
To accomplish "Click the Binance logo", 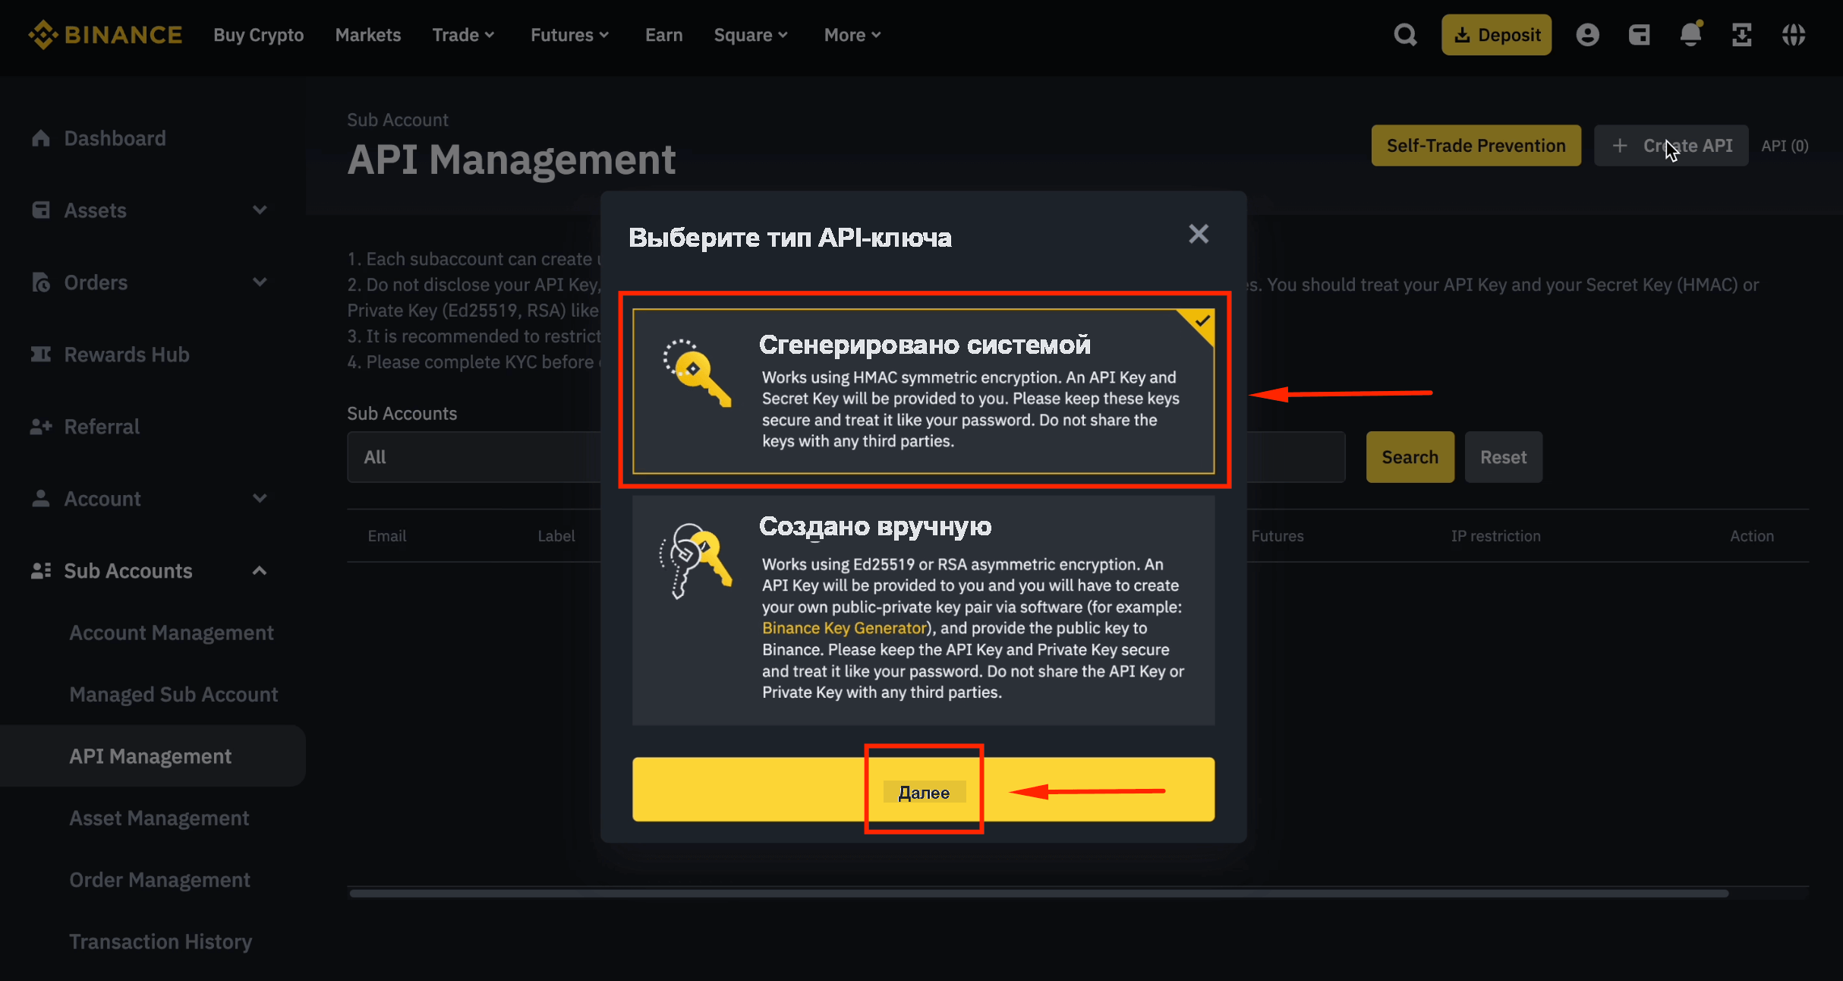I will (x=106, y=35).
